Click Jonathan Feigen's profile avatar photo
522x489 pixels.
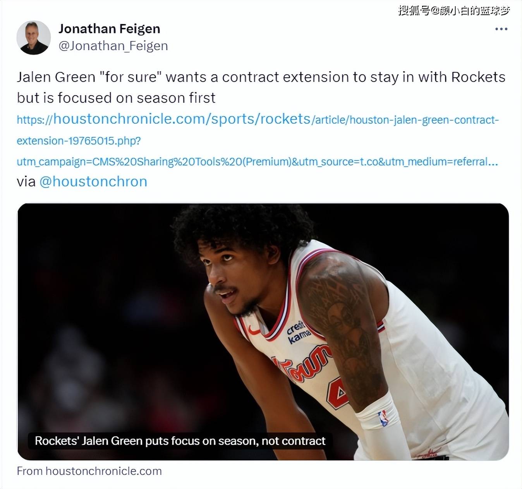click(34, 38)
